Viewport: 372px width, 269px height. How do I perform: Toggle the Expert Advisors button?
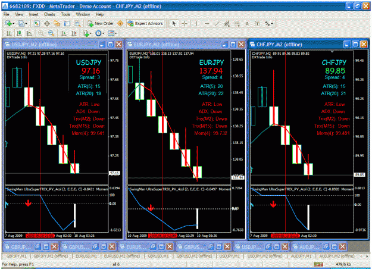pyautogui.click(x=145, y=23)
